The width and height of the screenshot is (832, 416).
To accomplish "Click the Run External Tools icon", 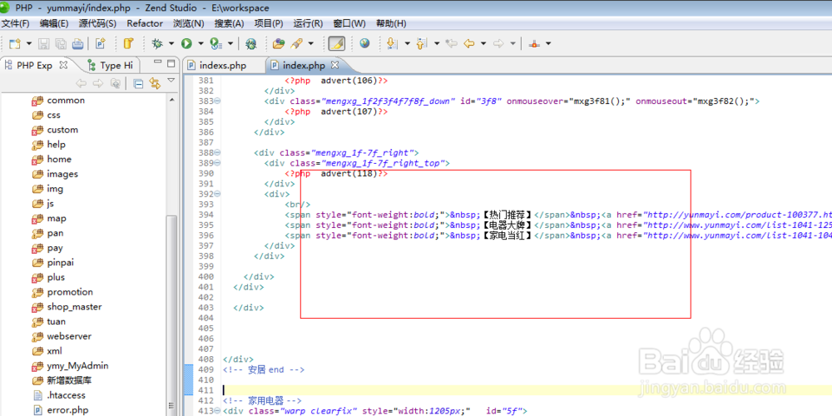I will (215, 43).
